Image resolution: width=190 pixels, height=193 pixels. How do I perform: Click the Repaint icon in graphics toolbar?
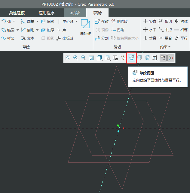(x=91, y=58)
